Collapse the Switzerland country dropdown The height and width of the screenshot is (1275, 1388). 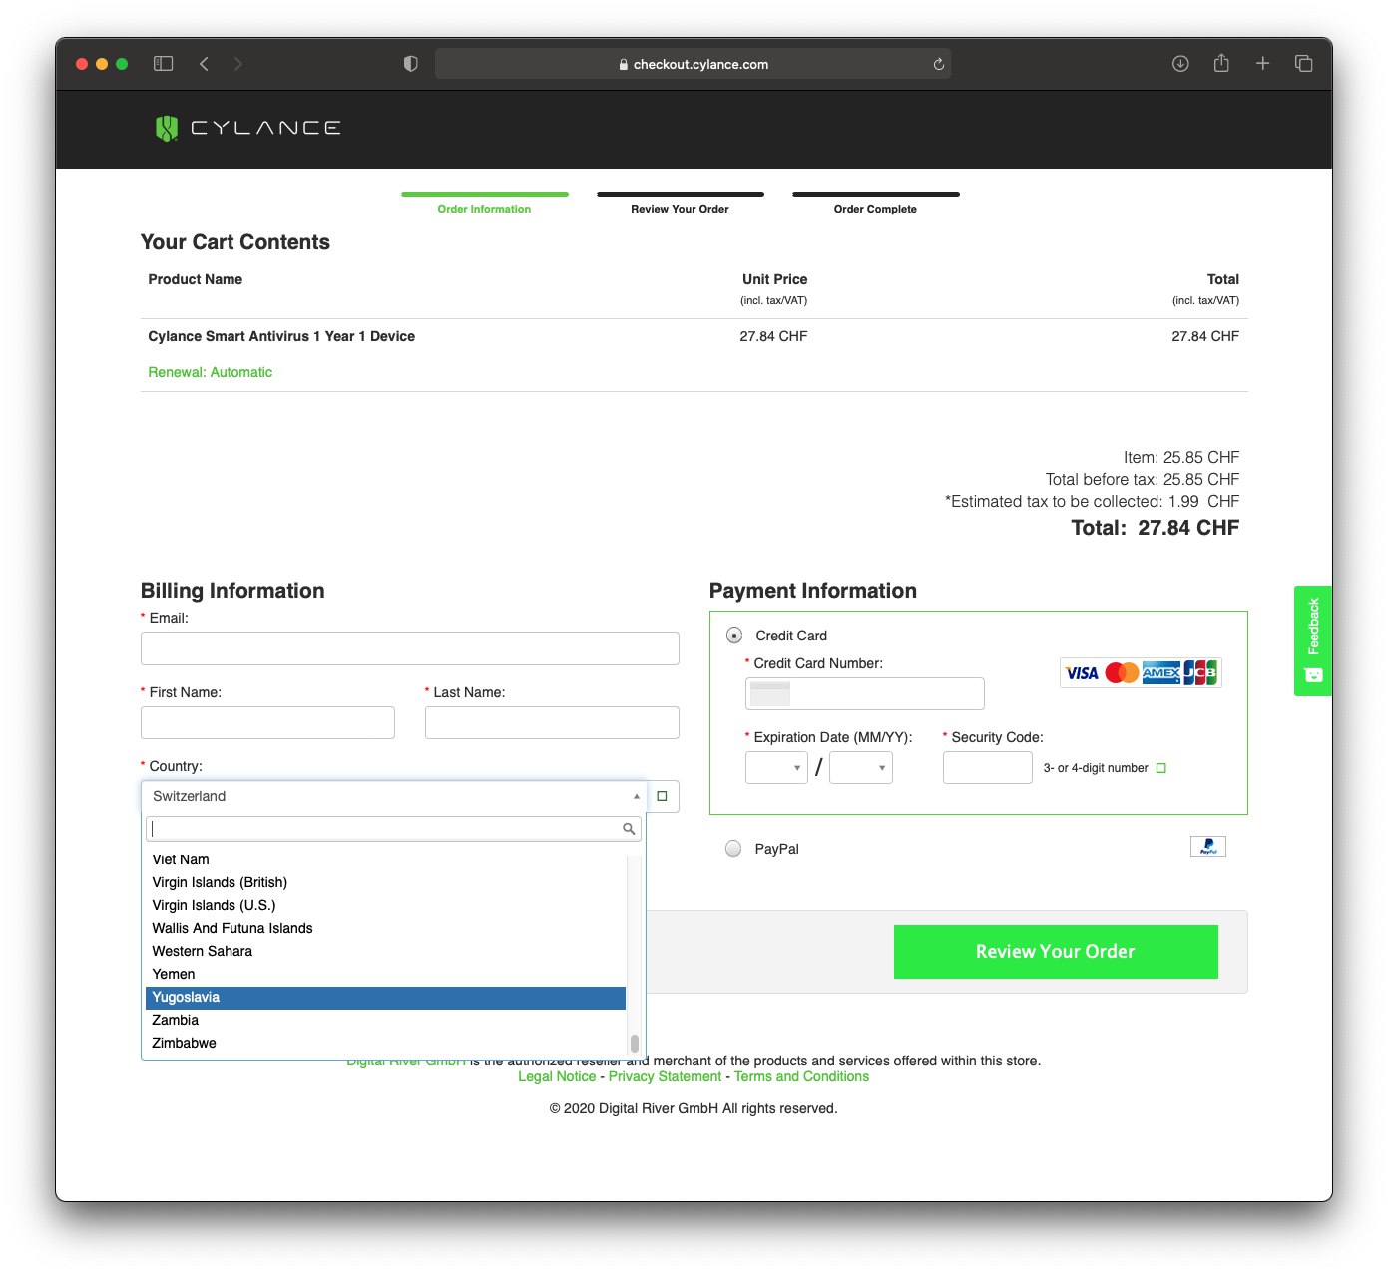tap(394, 796)
